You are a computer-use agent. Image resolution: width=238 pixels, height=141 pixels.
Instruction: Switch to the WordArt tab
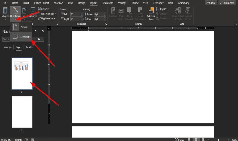pos(58,3)
